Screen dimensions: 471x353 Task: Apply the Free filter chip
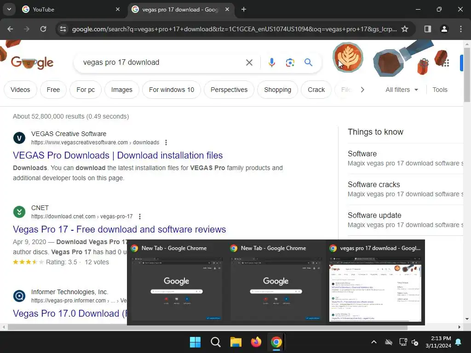[53, 90]
